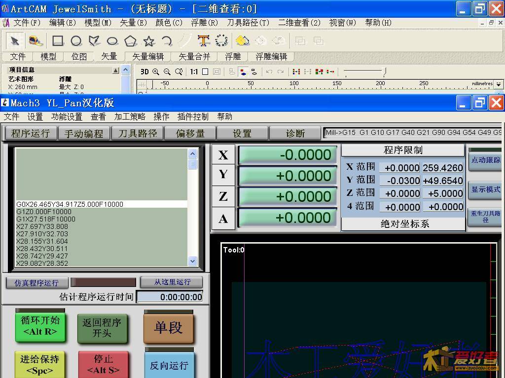The width and height of the screenshot is (505, 378).
Task: Click 进给保持 Spc yellow button
Action: point(39,365)
